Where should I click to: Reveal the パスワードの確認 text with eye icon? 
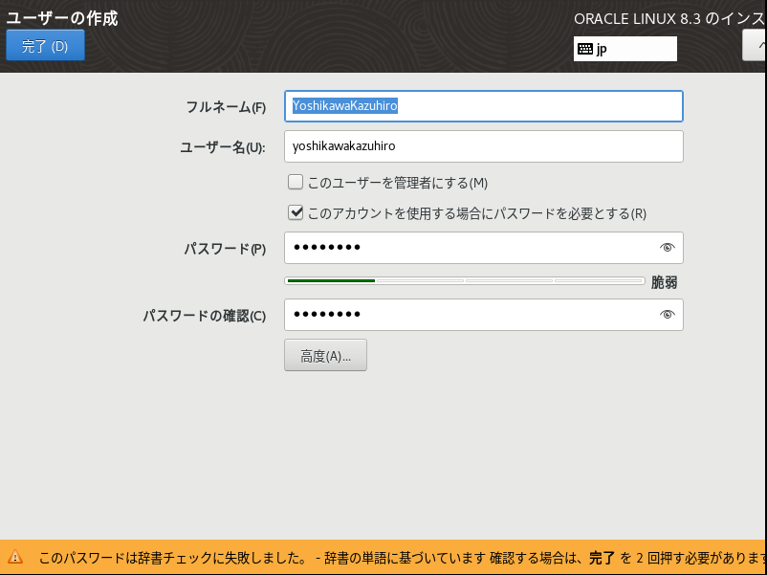tap(668, 315)
